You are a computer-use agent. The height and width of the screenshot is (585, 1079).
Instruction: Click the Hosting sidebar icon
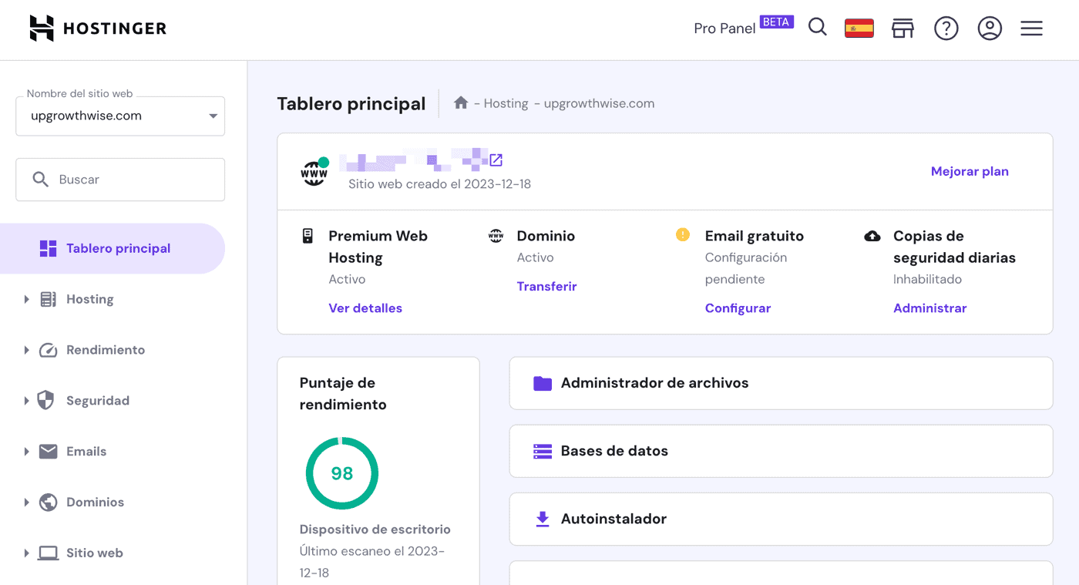48,299
